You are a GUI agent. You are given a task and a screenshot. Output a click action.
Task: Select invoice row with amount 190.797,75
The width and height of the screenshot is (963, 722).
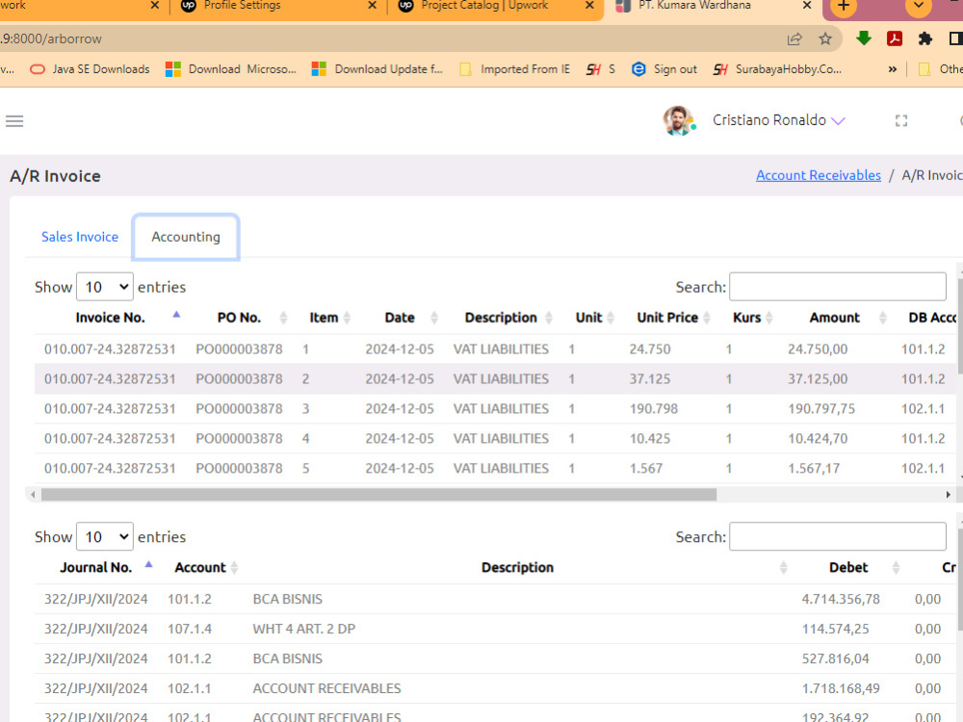click(495, 409)
